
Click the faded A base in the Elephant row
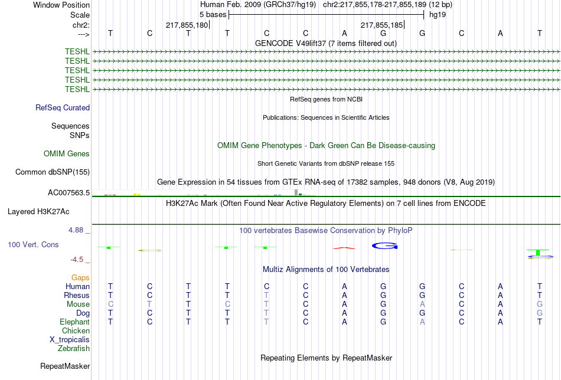tap(422, 322)
